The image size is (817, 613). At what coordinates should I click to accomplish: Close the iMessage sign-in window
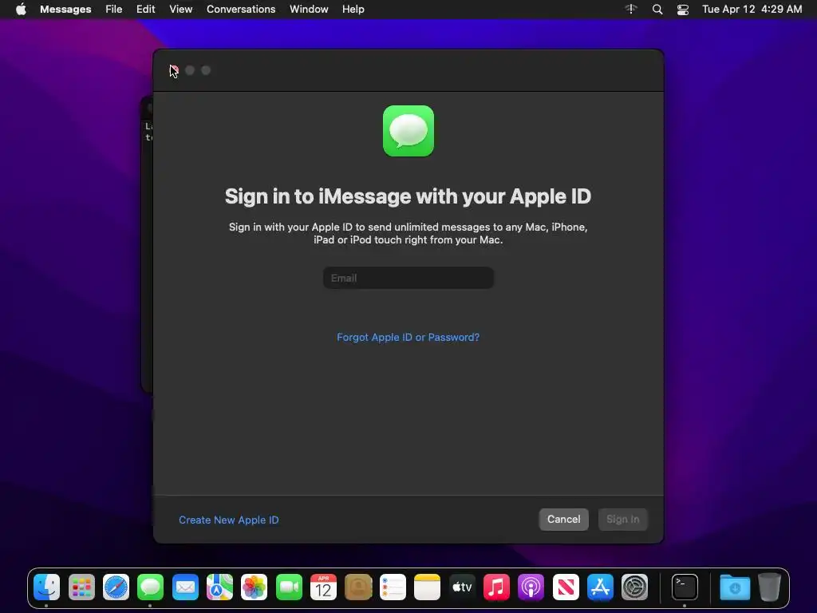(x=174, y=70)
